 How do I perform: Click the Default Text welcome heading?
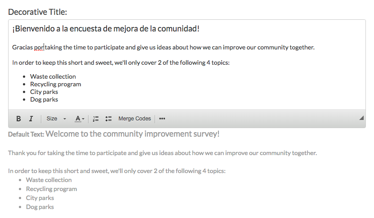[x=132, y=134]
